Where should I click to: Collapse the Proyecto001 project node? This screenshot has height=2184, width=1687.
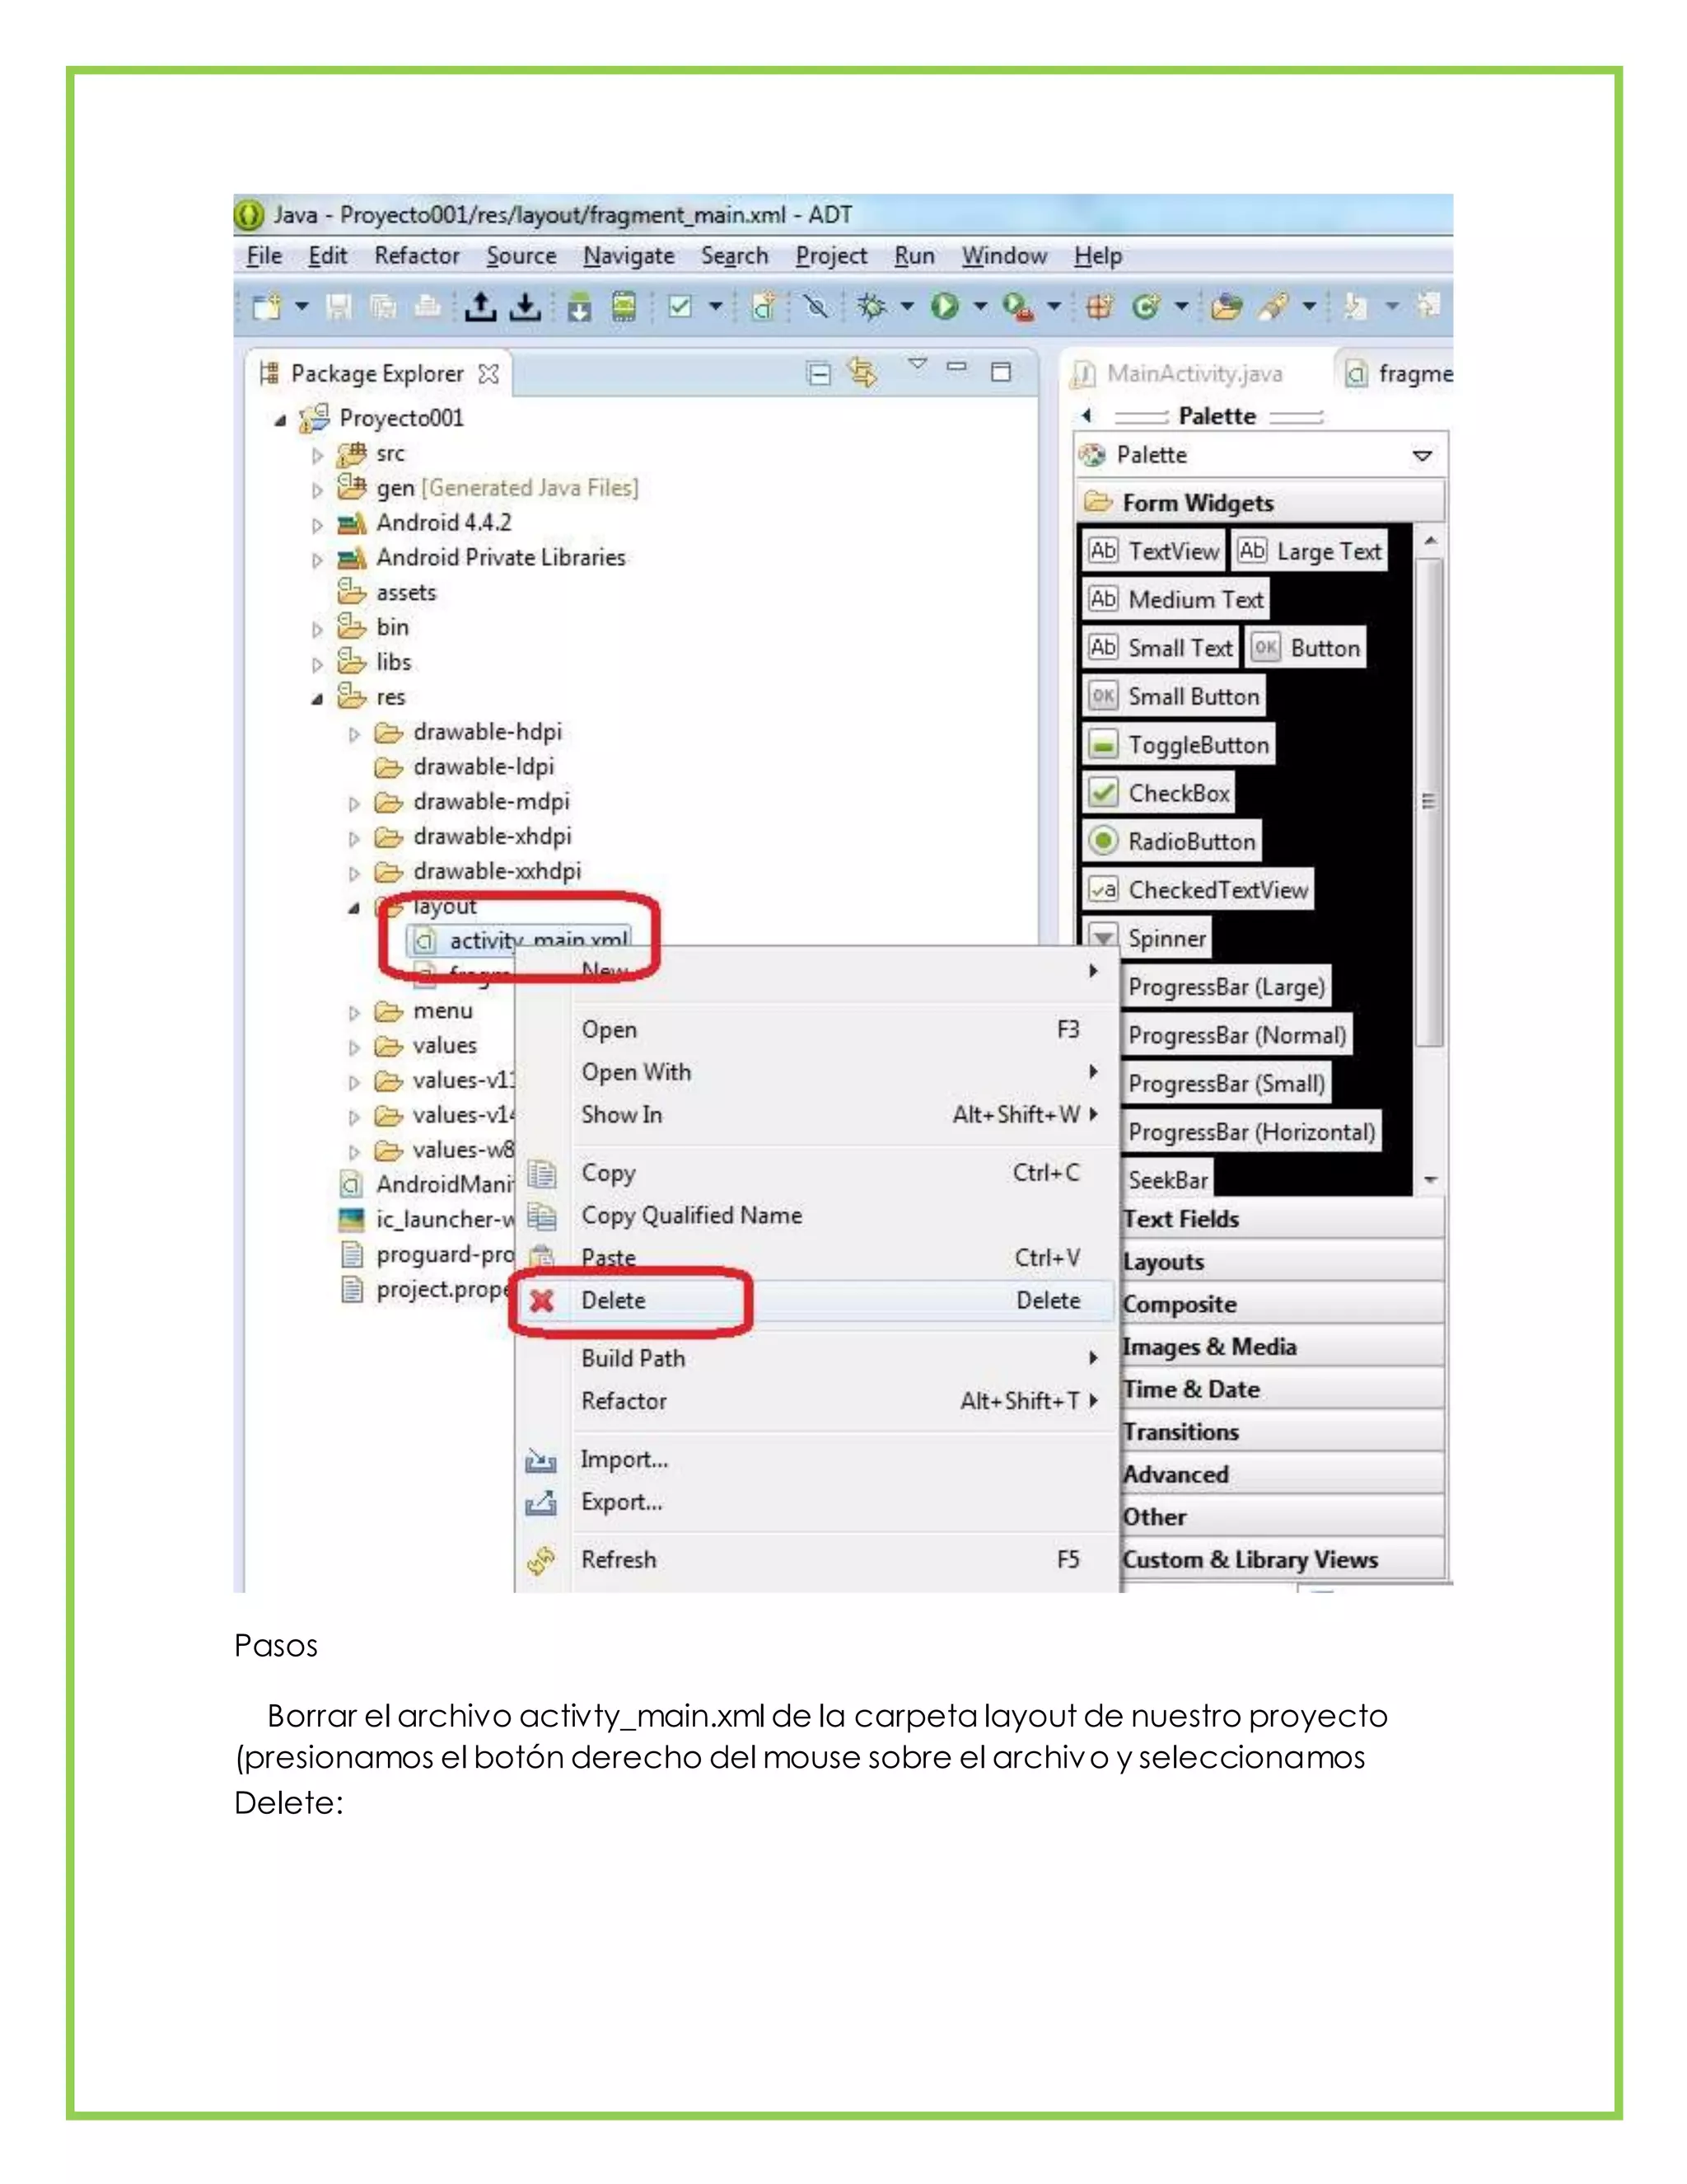coord(281,420)
